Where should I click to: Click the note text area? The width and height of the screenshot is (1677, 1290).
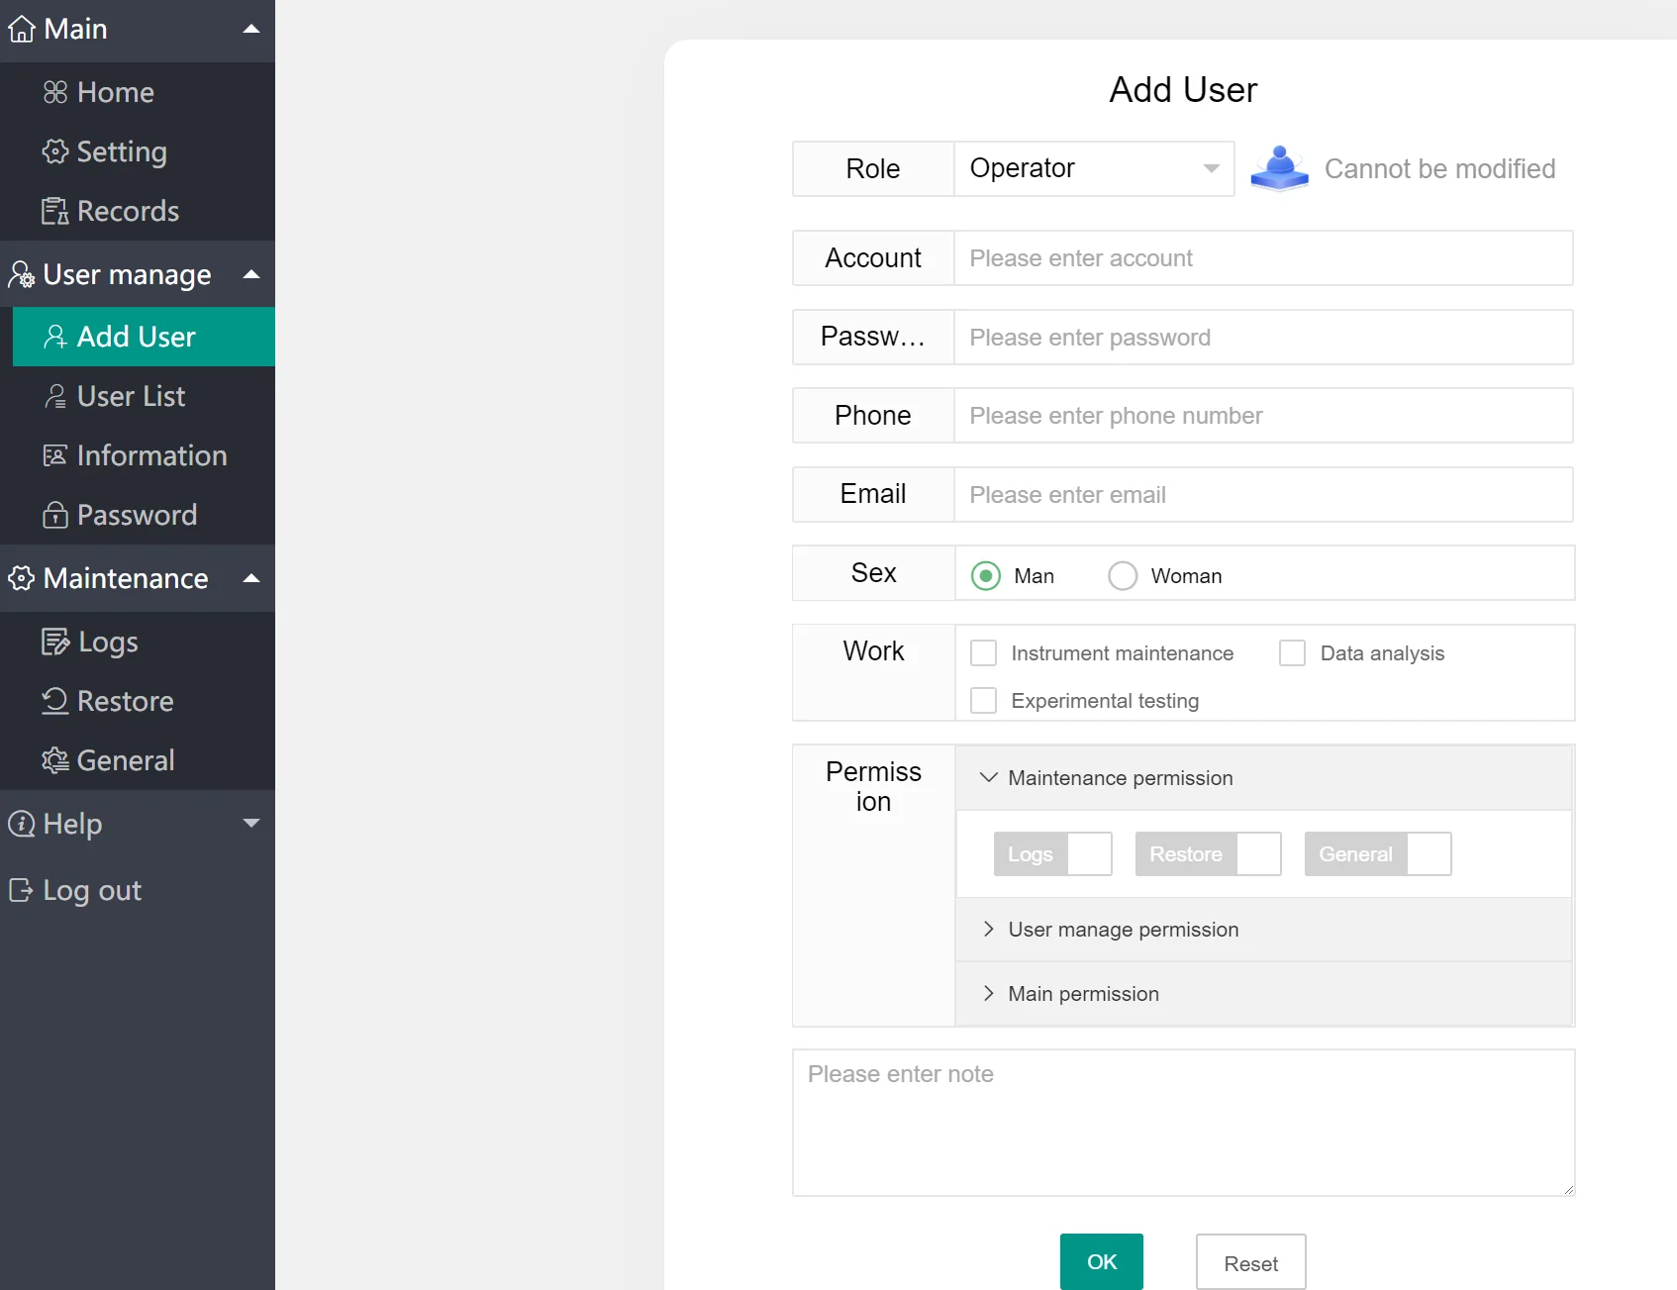pos(1184,1123)
